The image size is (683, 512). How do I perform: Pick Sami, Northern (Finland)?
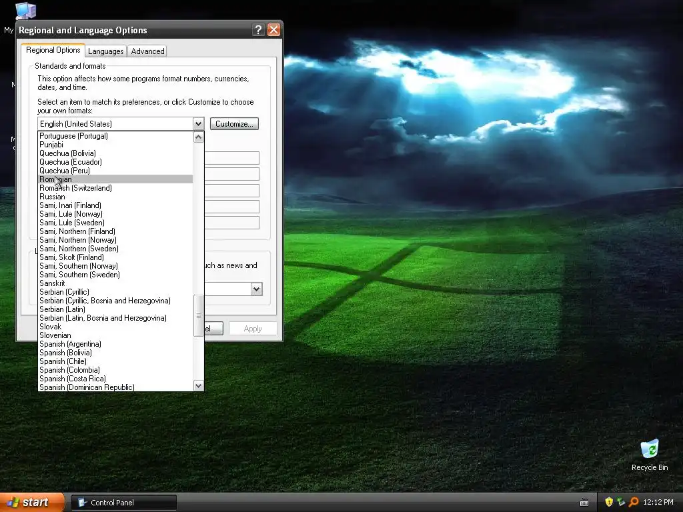(115, 231)
